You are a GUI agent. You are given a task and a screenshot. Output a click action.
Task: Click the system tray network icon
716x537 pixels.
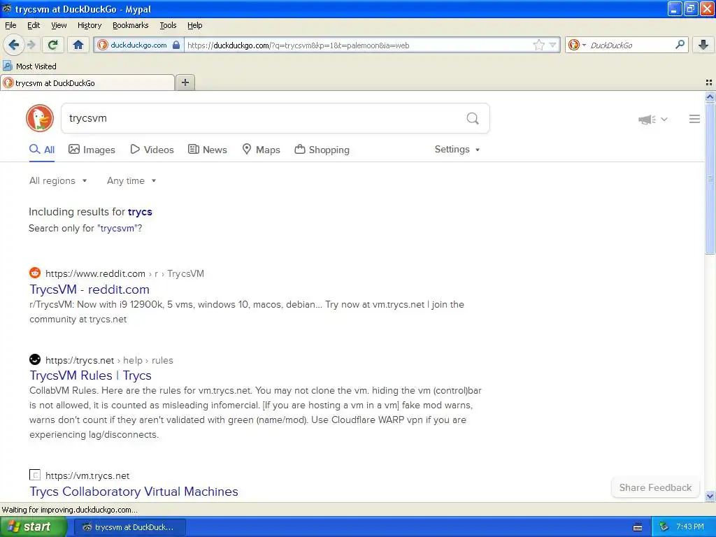tap(664, 527)
